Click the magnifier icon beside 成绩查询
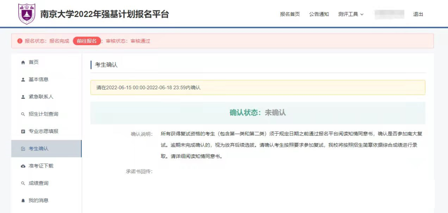 (23, 183)
